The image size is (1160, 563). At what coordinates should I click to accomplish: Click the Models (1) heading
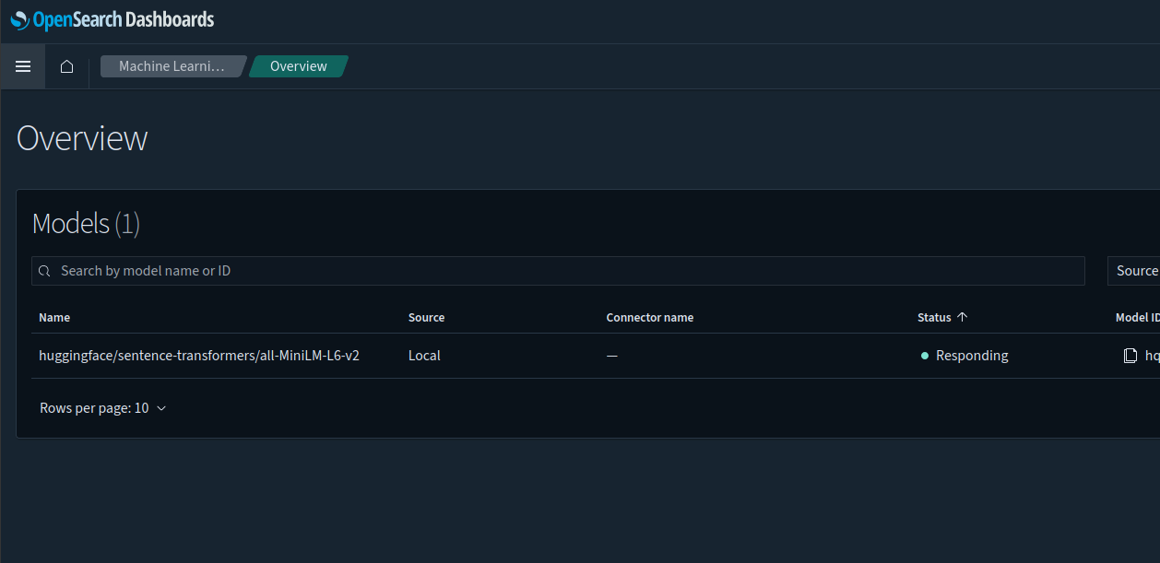click(86, 223)
